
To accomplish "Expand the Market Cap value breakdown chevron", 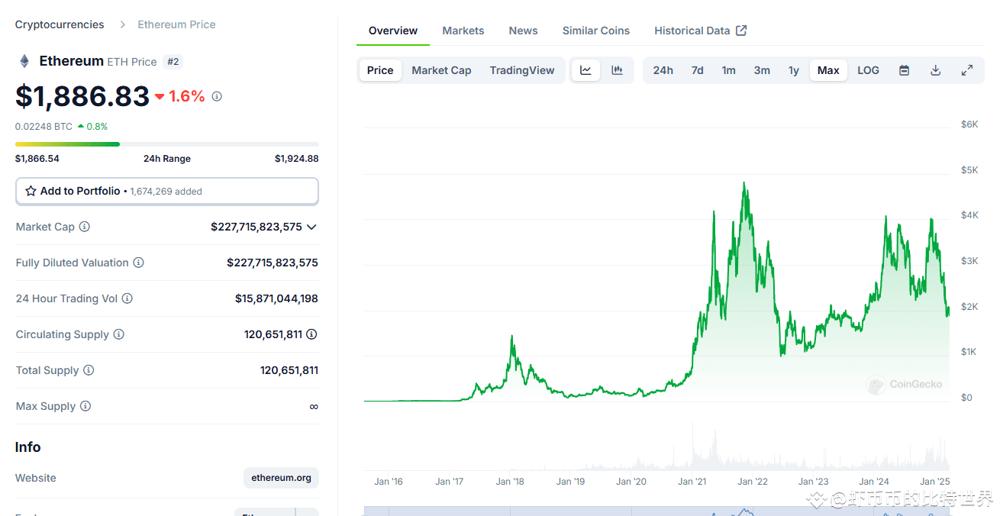I will 310,227.
